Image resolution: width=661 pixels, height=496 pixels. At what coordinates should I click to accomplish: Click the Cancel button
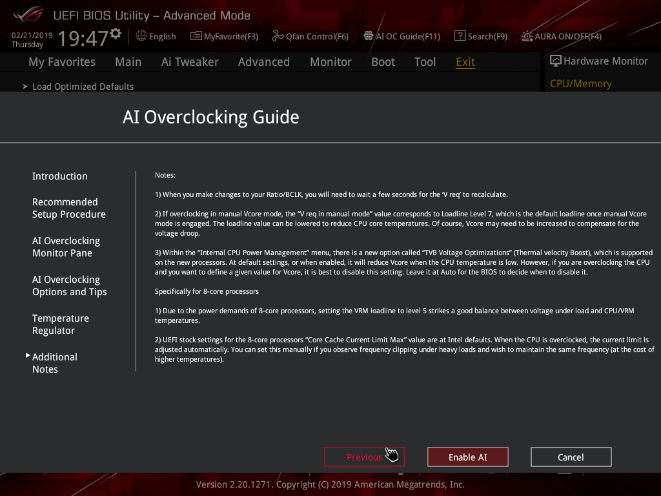pyautogui.click(x=571, y=457)
